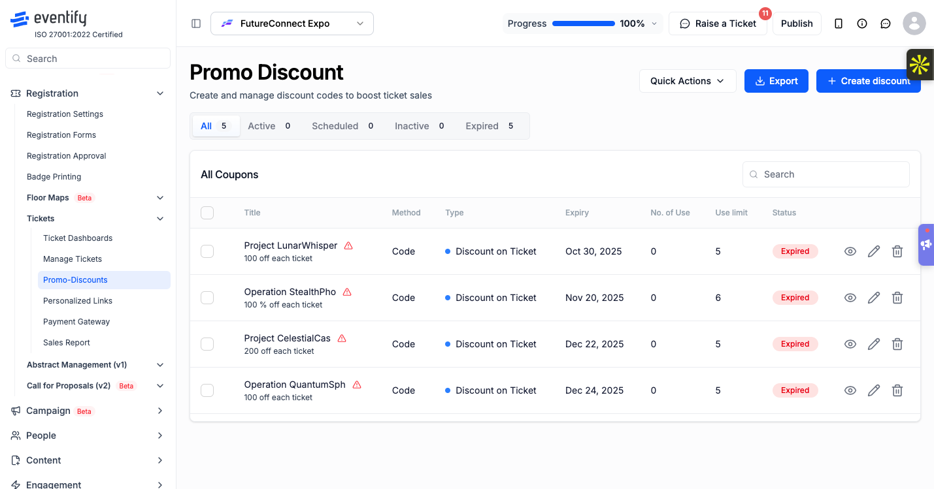Select the Operation QuantumSph row checkbox
Viewport: 934px width, 489px height.
[207, 390]
